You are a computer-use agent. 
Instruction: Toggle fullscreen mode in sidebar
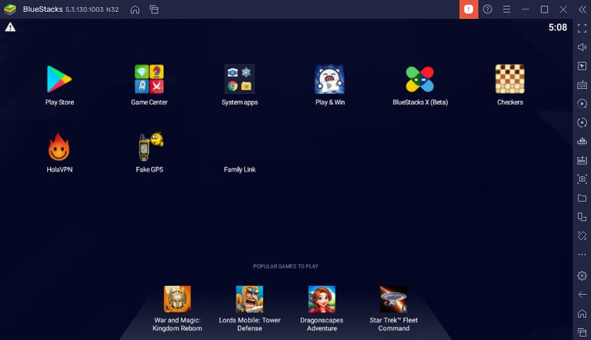(582, 29)
